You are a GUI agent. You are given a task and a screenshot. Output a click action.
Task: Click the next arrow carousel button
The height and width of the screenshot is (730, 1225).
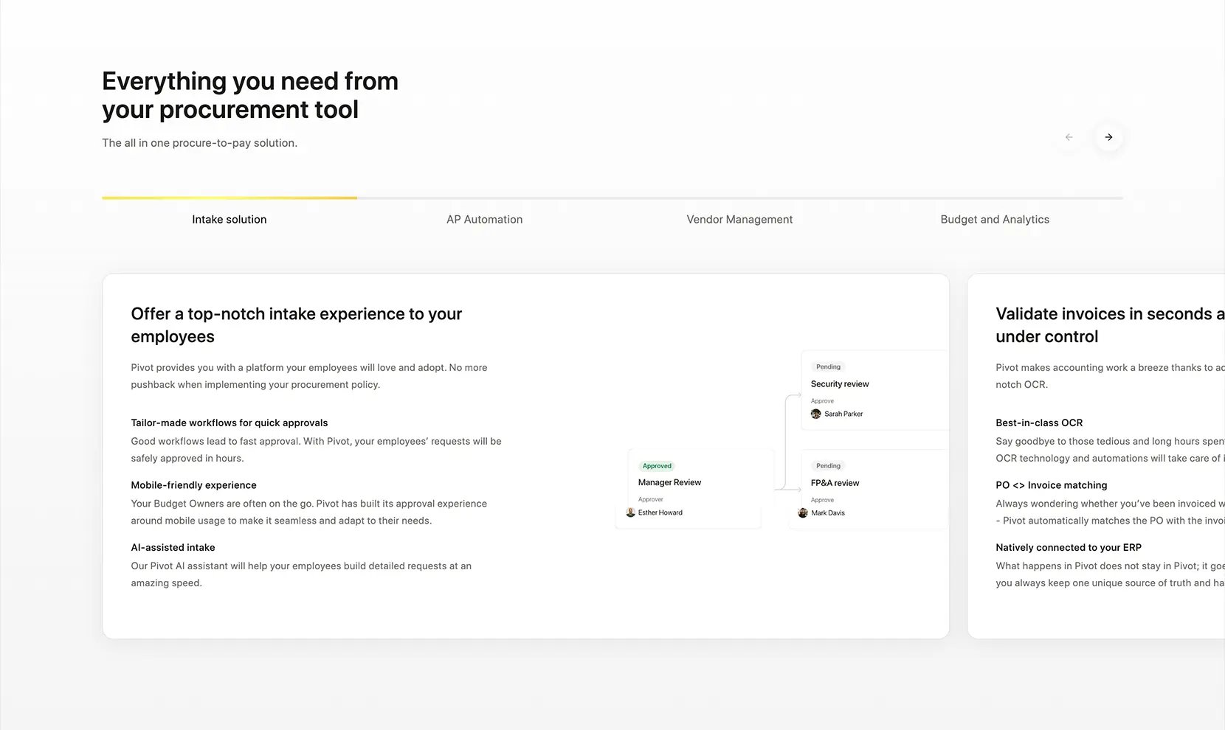point(1108,137)
